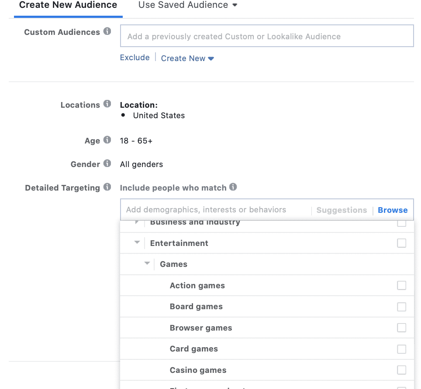The image size is (421, 389).
Task: Open Browse in detailed targeting
Action: click(393, 210)
